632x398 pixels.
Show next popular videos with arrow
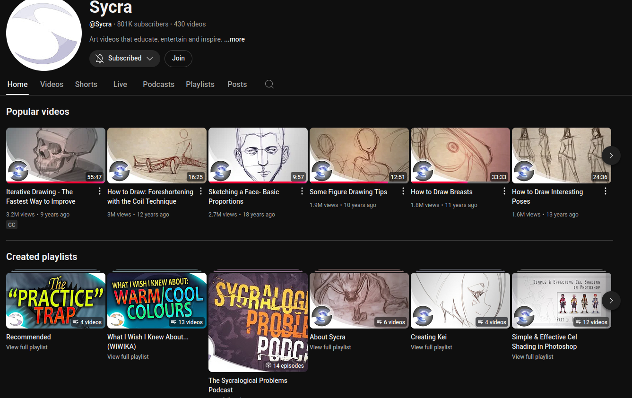[x=611, y=156]
